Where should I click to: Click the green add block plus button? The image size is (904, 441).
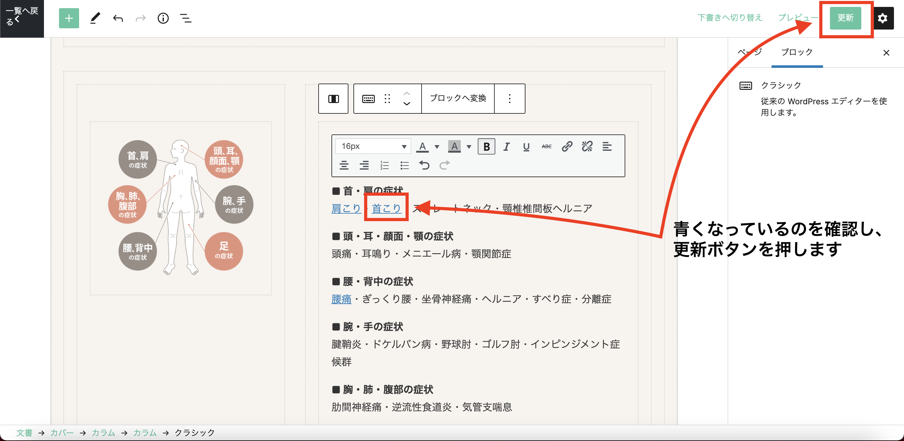point(69,18)
